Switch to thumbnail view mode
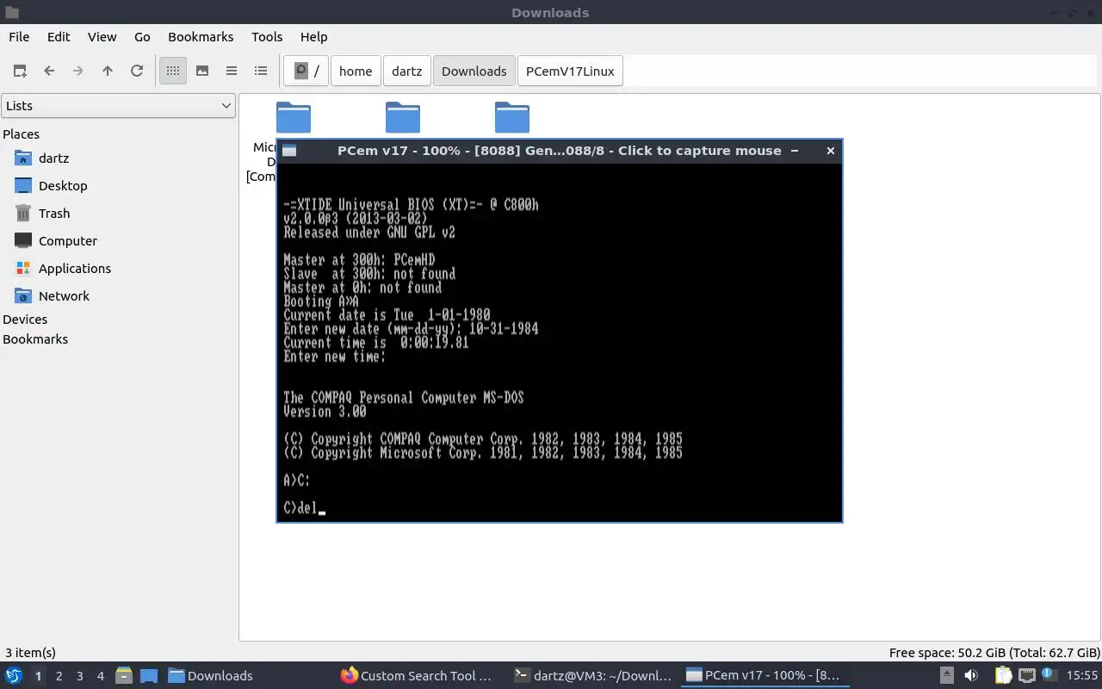The image size is (1102, 689). [202, 71]
